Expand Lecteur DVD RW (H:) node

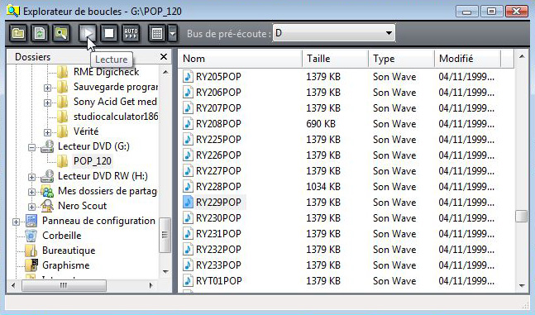click(31, 177)
